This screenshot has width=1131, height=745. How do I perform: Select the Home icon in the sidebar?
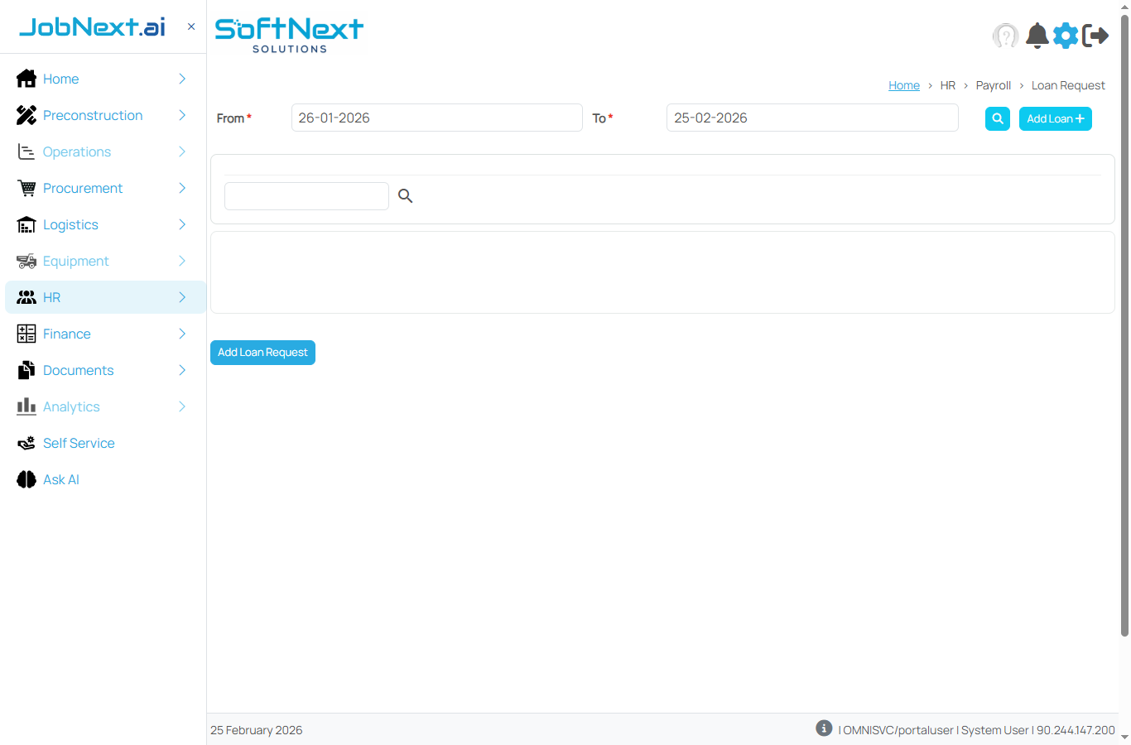pos(26,79)
